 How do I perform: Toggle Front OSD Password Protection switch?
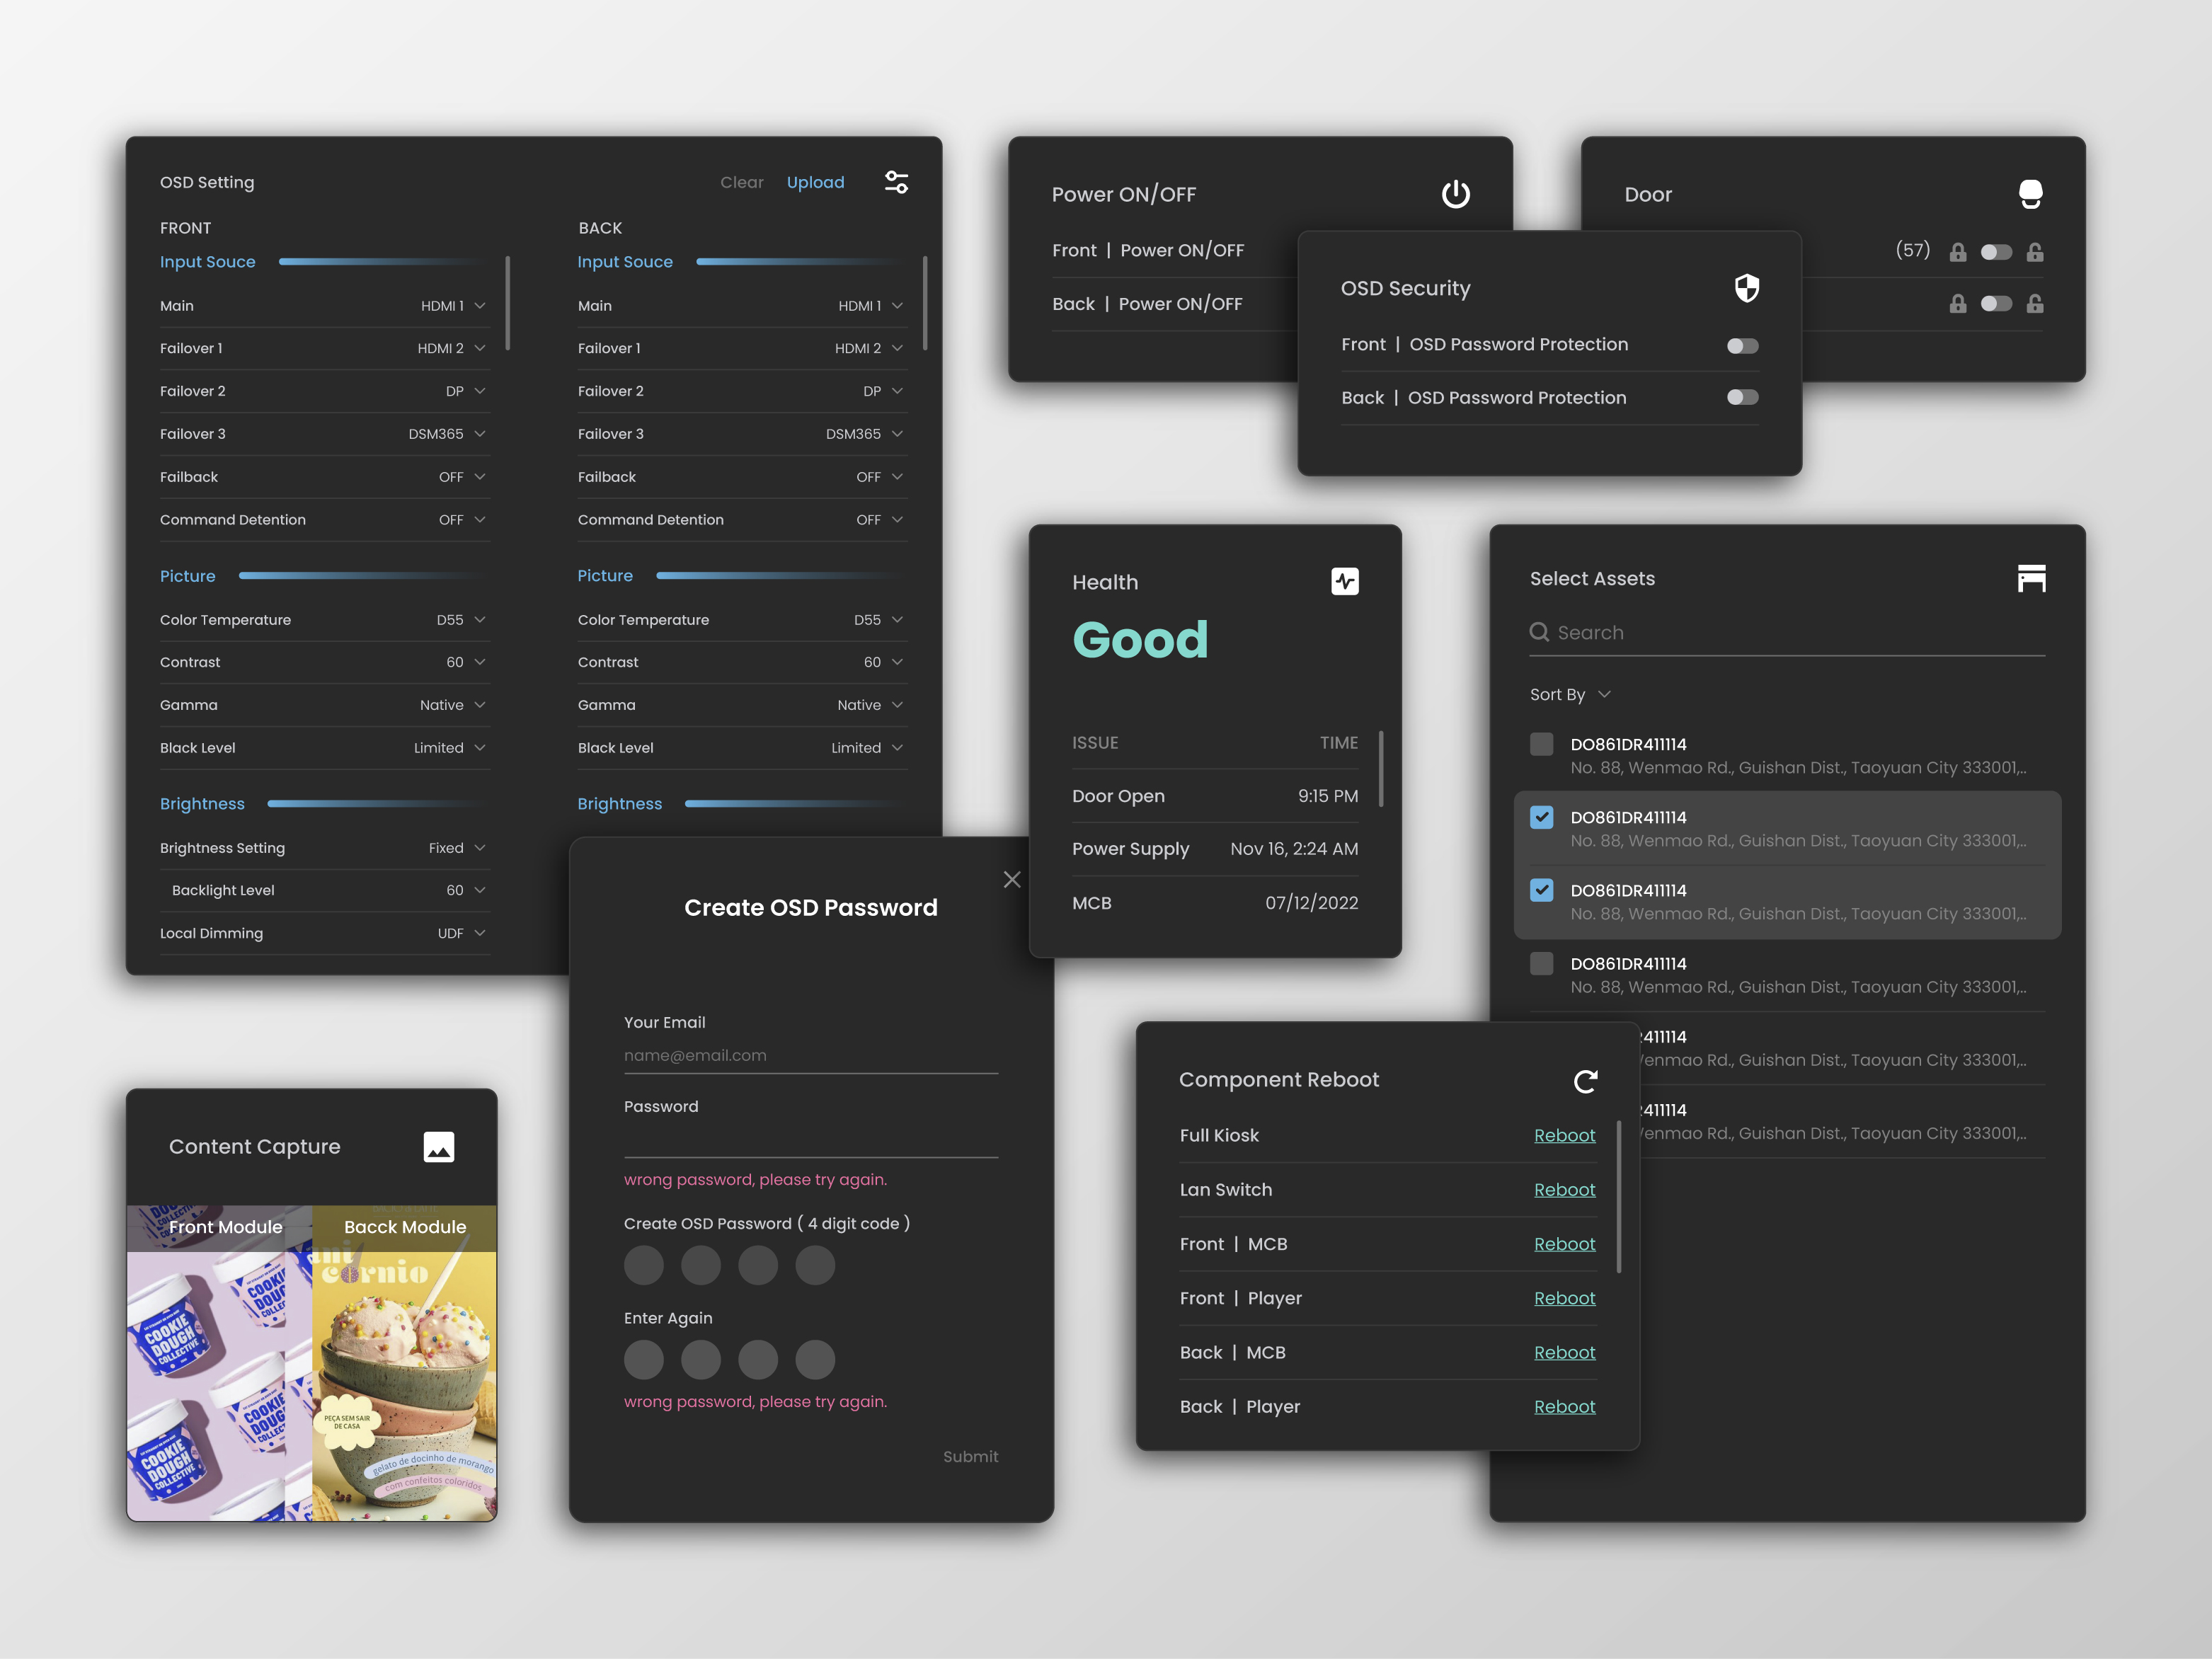(x=1740, y=343)
